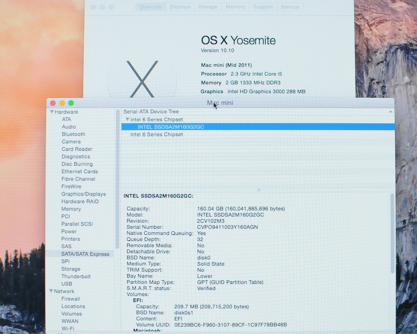Select Bluetooth in the Hardware list
Screen dimensions: 417x334
(x=73, y=134)
